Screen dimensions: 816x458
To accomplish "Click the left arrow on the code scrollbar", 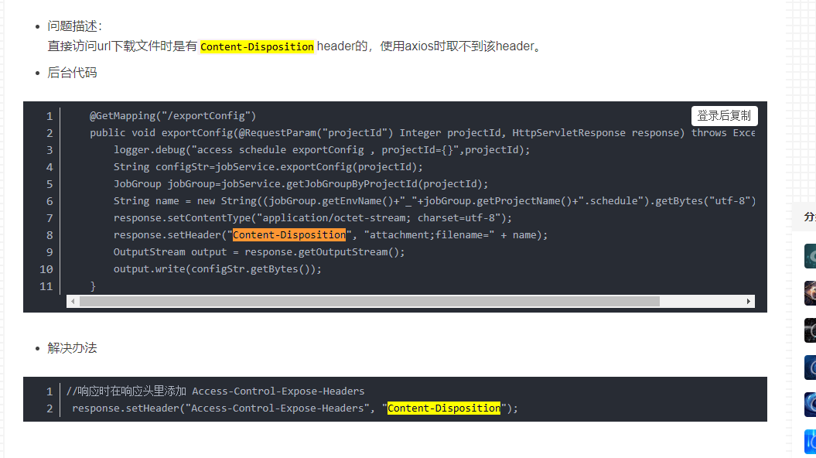I will pyautogui.click(x=73, y=301).
